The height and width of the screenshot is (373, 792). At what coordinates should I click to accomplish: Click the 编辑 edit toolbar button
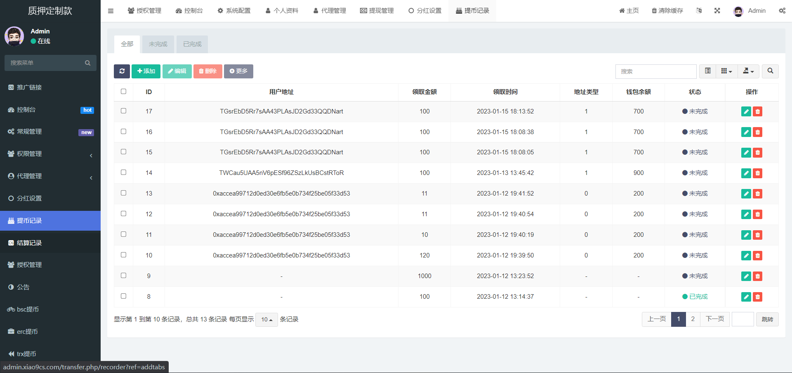pyautogui.click(x=177, y=71)
